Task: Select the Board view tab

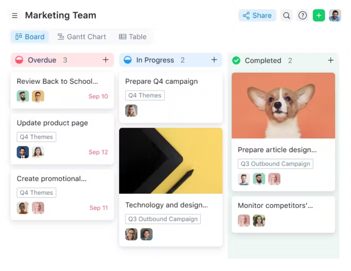Action: pyautogui.click(x=30, y=37)
